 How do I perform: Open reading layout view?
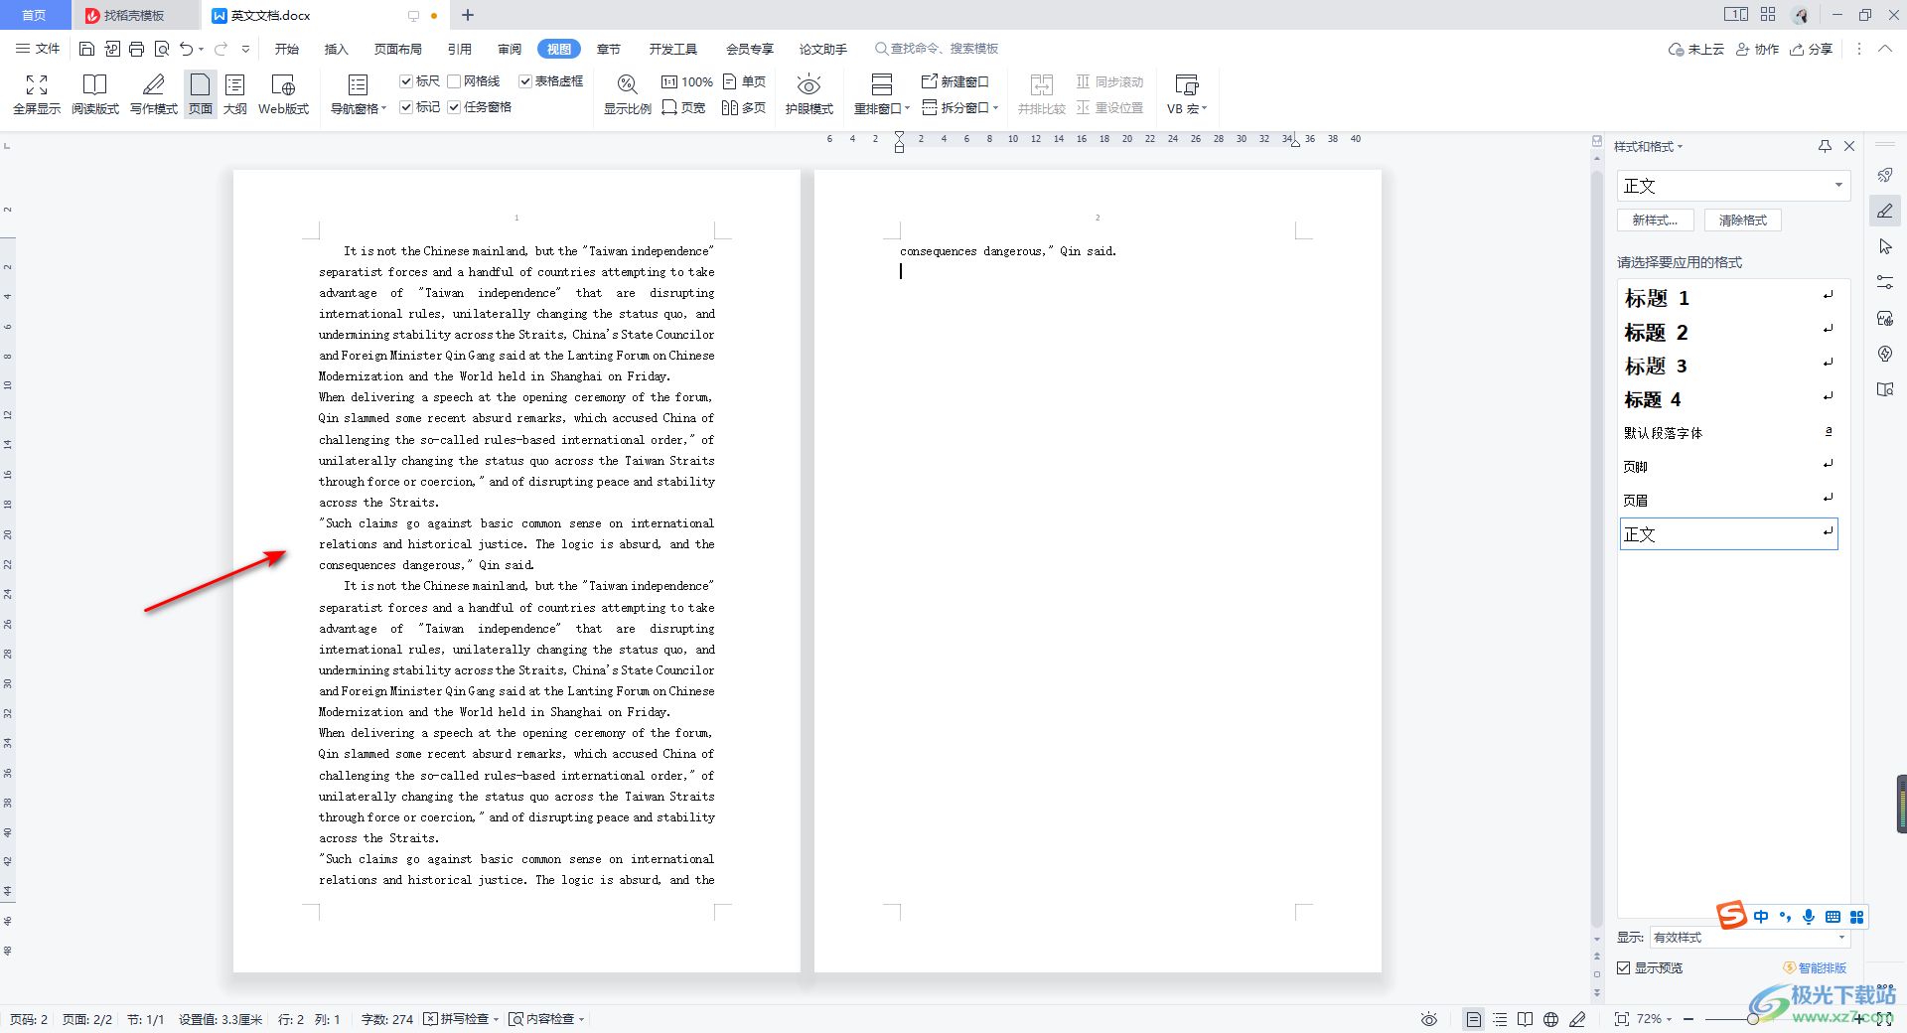point(95,94)
